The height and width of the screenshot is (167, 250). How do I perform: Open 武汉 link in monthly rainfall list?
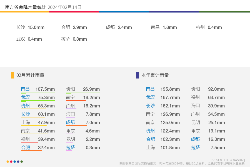click(x=26, y=97)
